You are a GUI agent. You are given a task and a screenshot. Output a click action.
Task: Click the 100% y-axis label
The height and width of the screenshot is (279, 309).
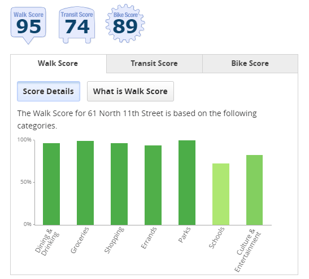tap(24, 140)
